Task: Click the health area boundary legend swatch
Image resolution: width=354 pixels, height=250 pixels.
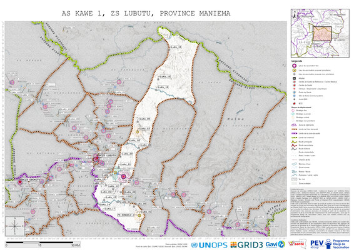Action: click(294, 129)
